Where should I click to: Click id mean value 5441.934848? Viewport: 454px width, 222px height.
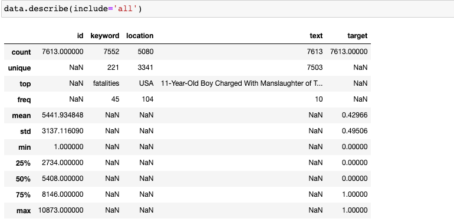(x=62, y=115)
